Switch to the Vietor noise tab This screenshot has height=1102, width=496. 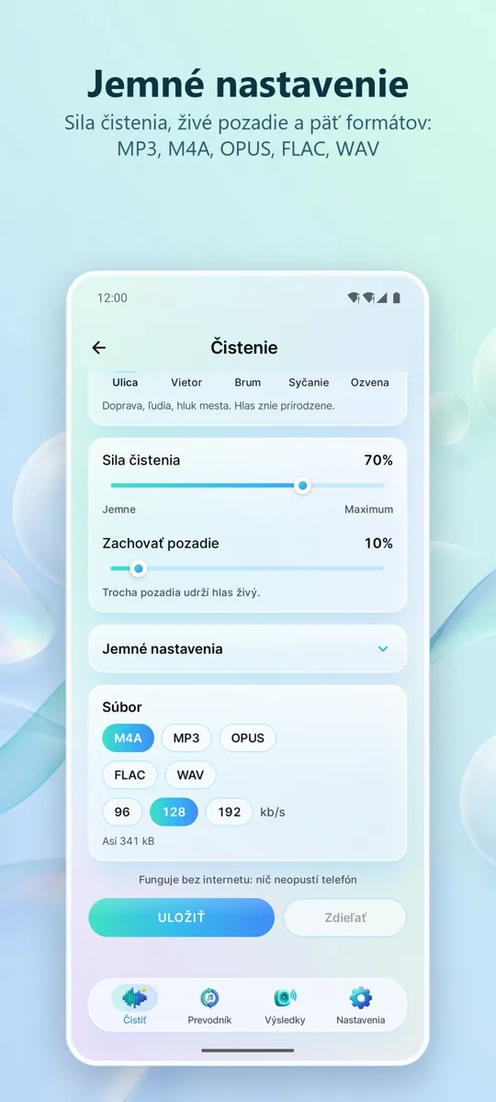[186, 382]
